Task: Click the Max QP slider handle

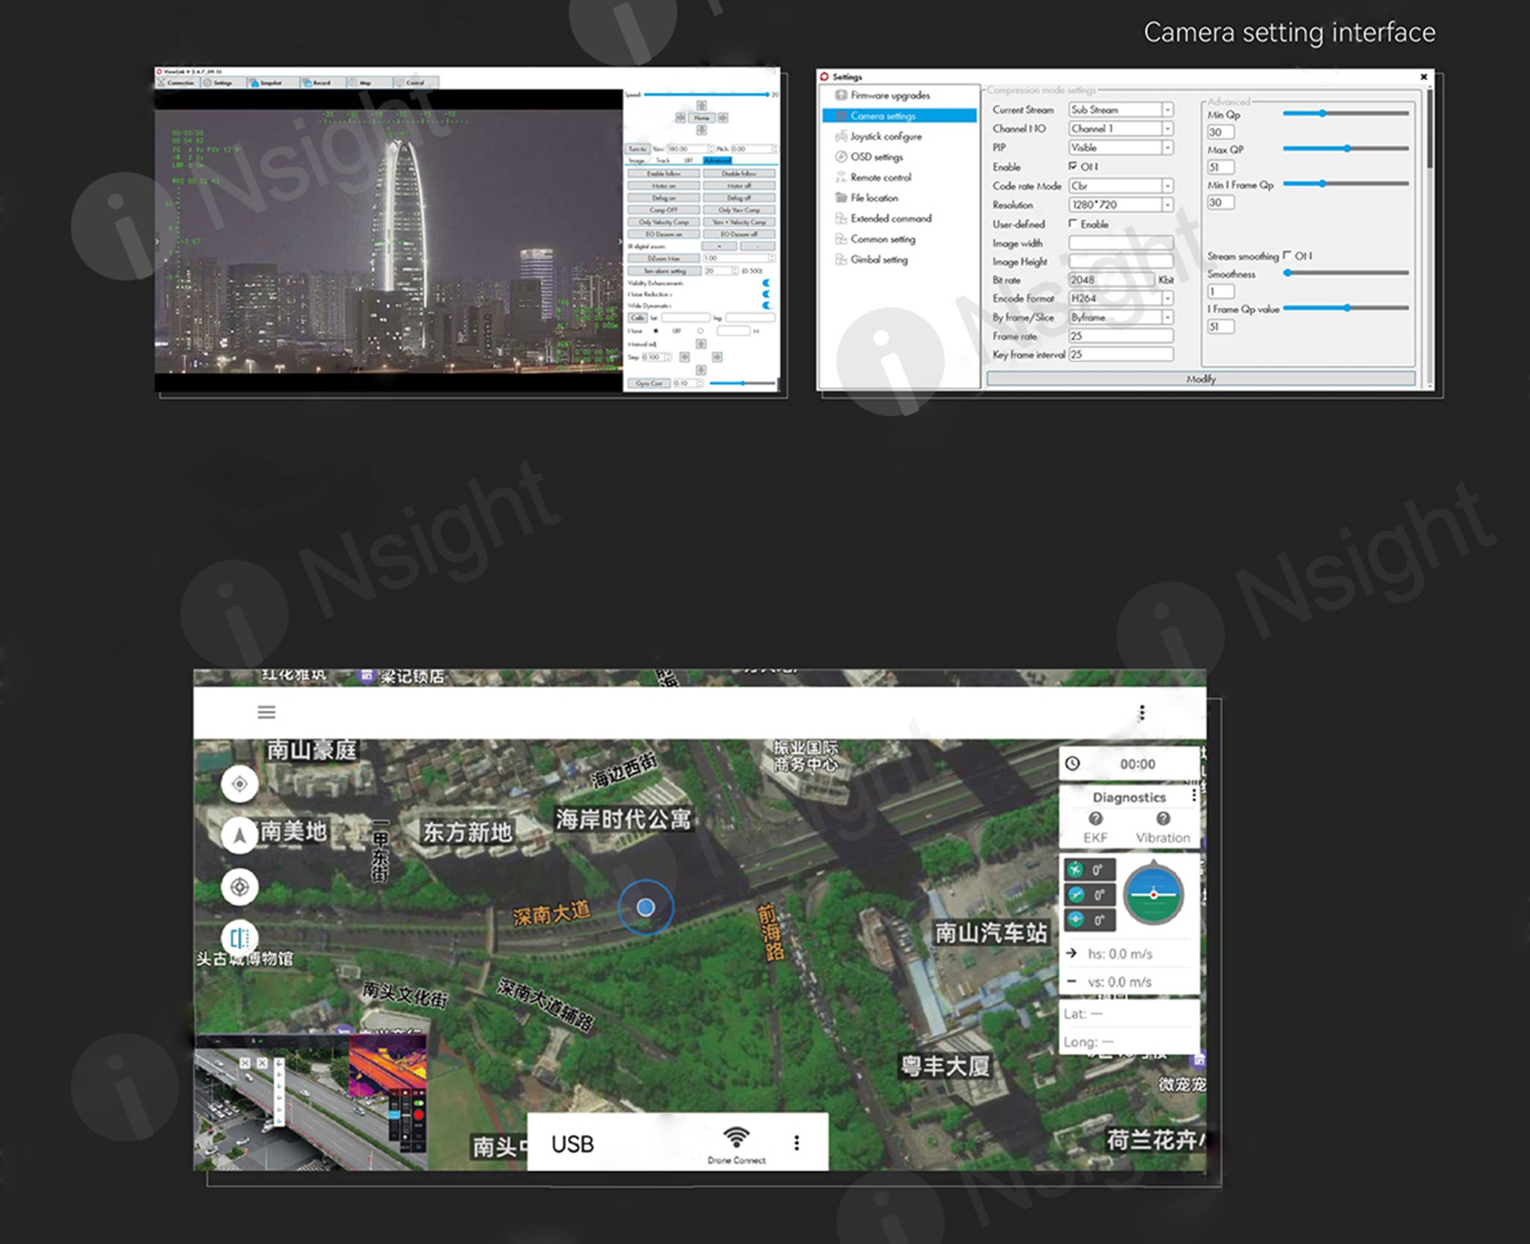Action: pyautogui.click(x=1347, y=148)
